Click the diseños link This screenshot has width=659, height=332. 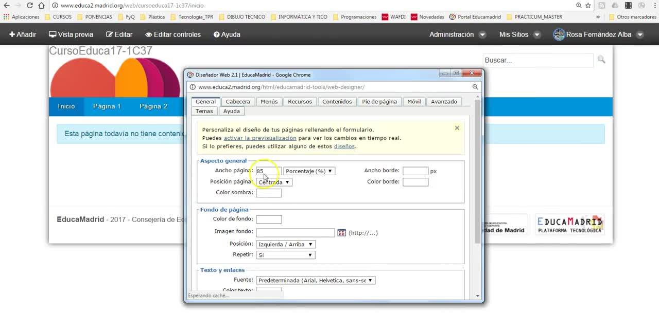(x=344, y=146)
